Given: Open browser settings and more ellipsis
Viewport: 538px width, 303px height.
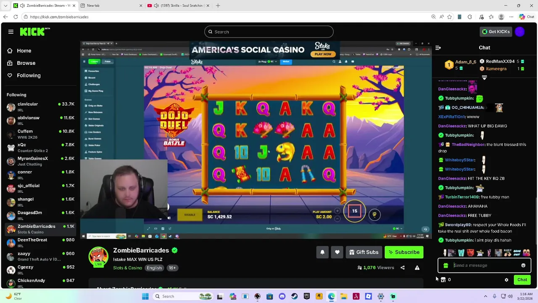Looking at the screenshot, I should point(511,17).
